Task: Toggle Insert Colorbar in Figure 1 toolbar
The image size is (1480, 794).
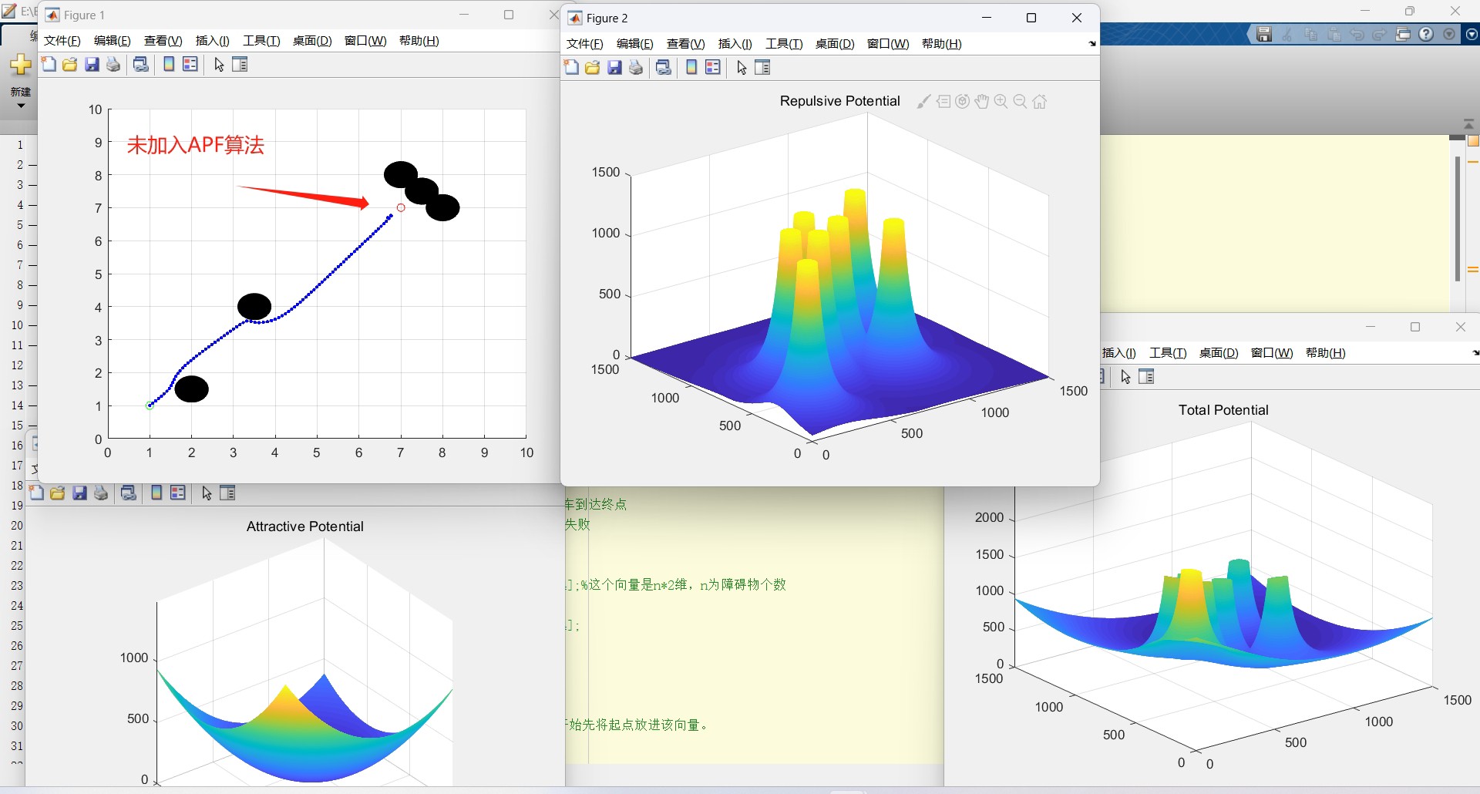Action: (x=169, y=65)
